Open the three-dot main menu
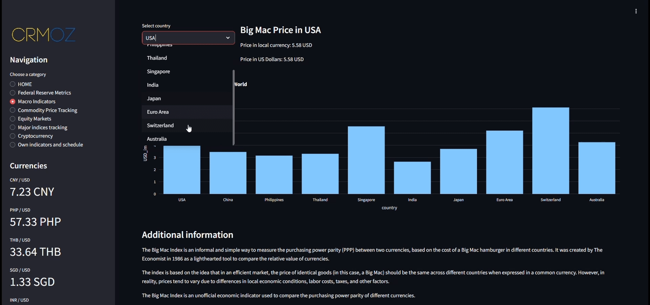Image resolution: width=650 pixels, height=305 pixels. (636, 11)
